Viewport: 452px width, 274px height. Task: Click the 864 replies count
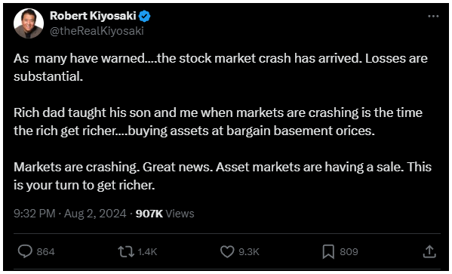point(46,252)
